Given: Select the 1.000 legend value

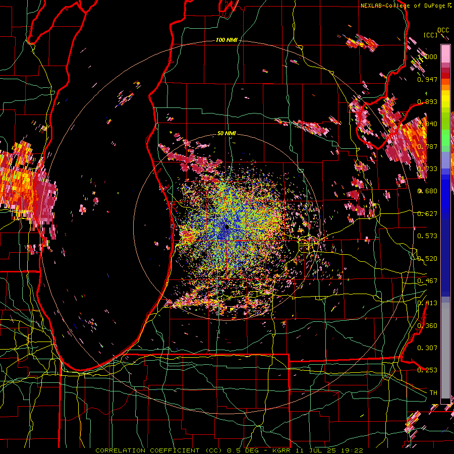Looking at the screenshot, I should coord(427,56).
